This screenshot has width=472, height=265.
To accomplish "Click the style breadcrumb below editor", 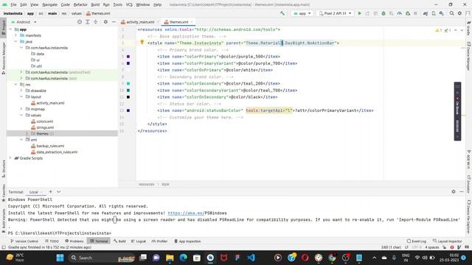I will tap(165, 184).
